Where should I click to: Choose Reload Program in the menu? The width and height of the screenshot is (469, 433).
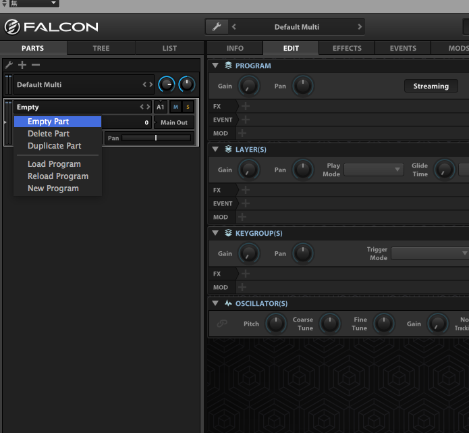[58, 176]
